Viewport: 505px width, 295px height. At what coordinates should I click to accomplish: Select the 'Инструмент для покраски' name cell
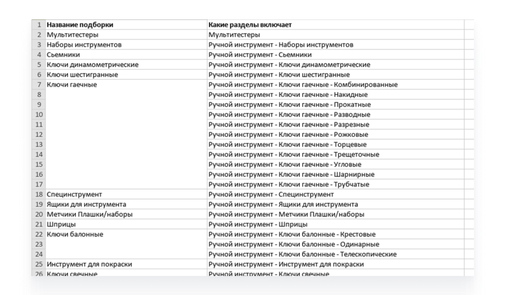tap(89, 264)
